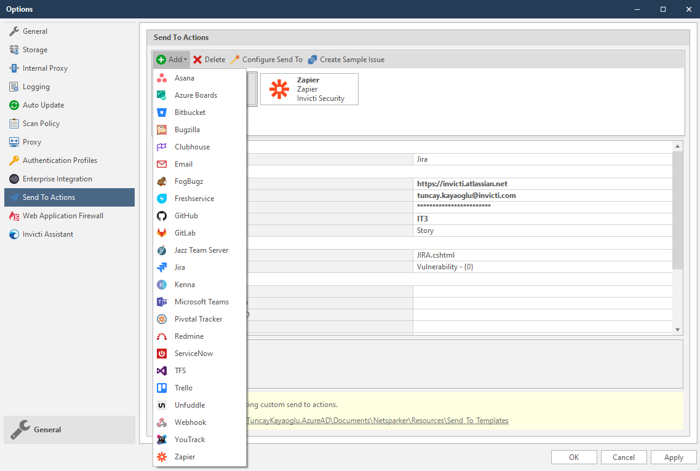This screenshot has width=700, height=471.
Task: Open Scan Policy settings
Action: (14, 123)
